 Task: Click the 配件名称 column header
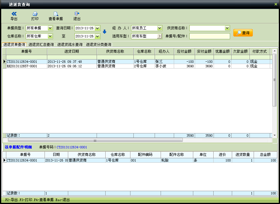point(177,155)
